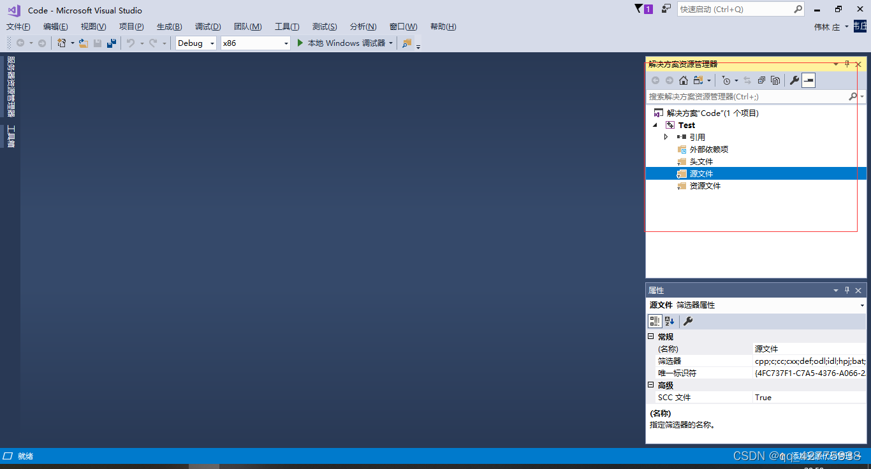The height and width of the screenshot is (469, 871).
Task: Collapse the 常规 property category
Action: click(x=651, y=336)
